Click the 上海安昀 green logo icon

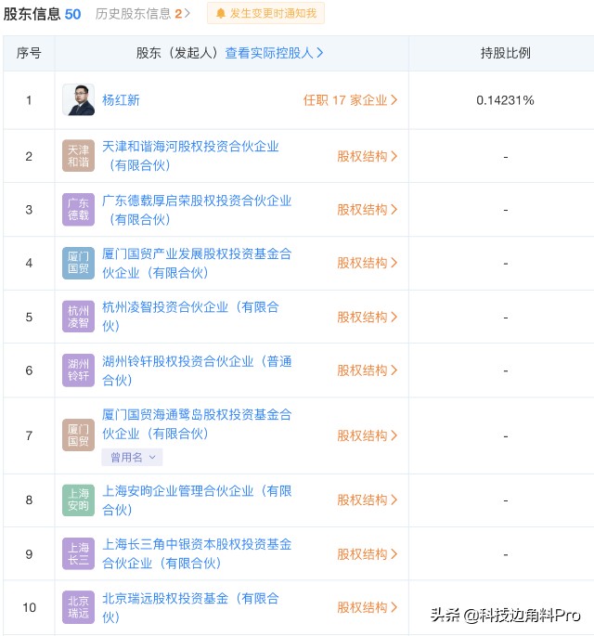coord(78,500)
